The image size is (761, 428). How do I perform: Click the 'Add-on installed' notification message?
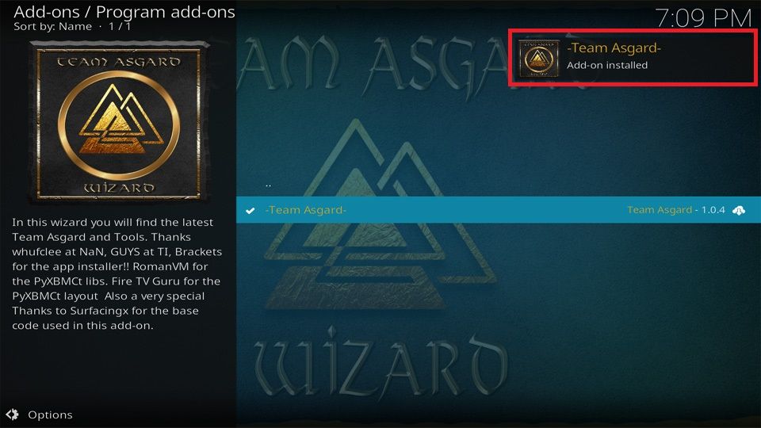[607, 65]
